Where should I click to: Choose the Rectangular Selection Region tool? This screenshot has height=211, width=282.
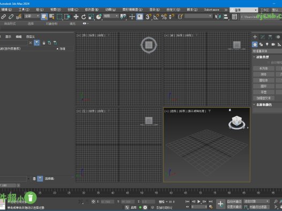tap(60, 17)
